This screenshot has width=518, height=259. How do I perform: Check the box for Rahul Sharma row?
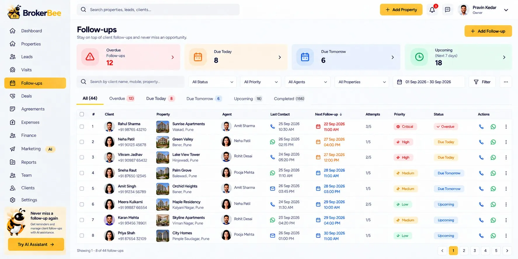click(x=82, y=127)
